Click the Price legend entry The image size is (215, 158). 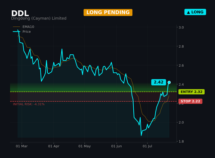(22, 31)
